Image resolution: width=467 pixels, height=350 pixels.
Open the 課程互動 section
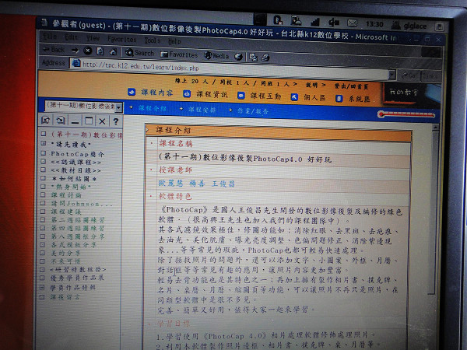259,96
